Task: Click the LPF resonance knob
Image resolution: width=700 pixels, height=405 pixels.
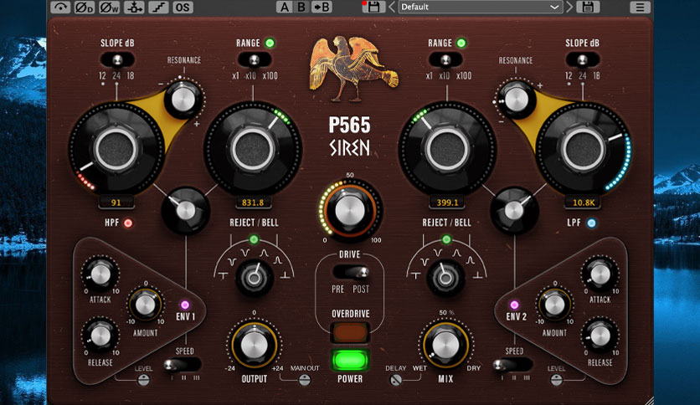Action: [516, 100]
